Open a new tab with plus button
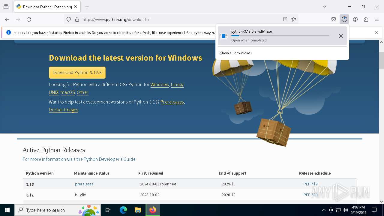The width and height of the screenshot is (384, 216). pos(87,7)
